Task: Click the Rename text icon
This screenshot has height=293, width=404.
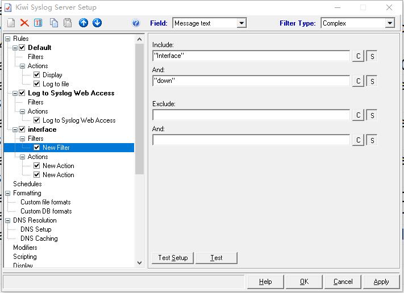Action: pyautogui.click(x=38, y=23)
